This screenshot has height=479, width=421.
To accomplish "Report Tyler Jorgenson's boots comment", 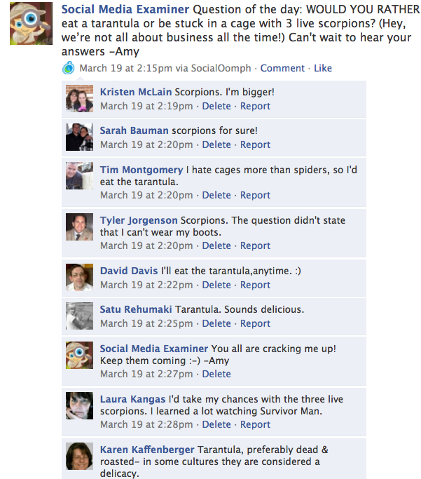I will click(255, 245).
